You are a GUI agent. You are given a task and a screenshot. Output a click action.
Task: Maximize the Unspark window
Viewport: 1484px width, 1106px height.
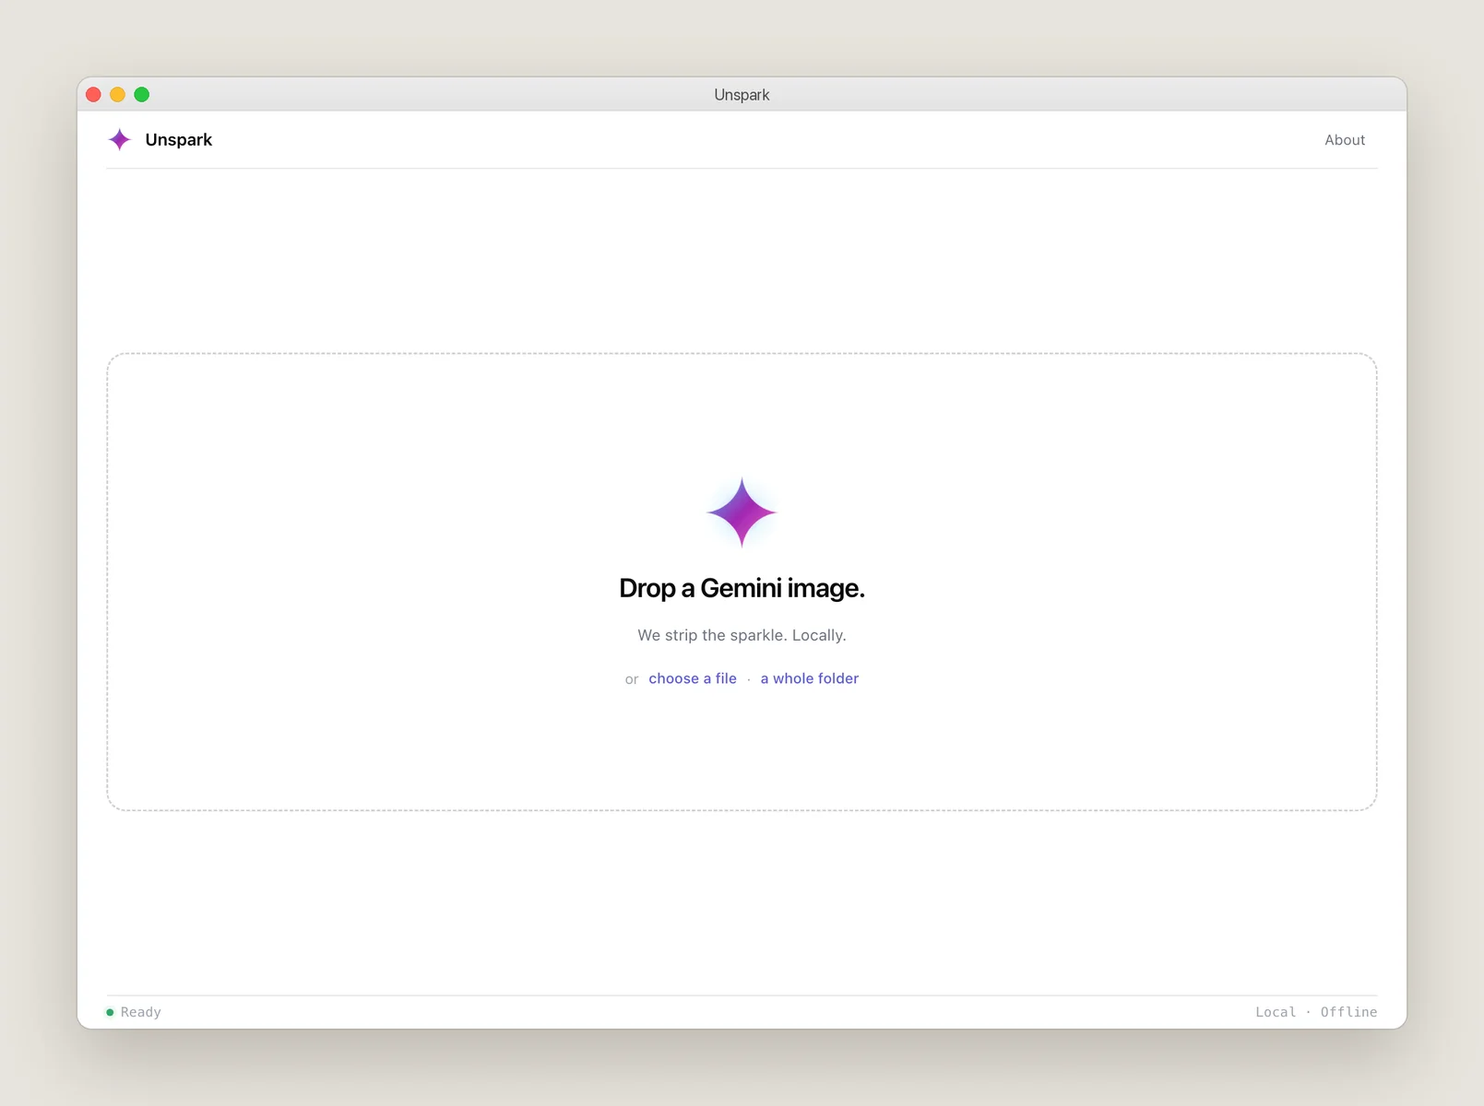pos(141,95)
